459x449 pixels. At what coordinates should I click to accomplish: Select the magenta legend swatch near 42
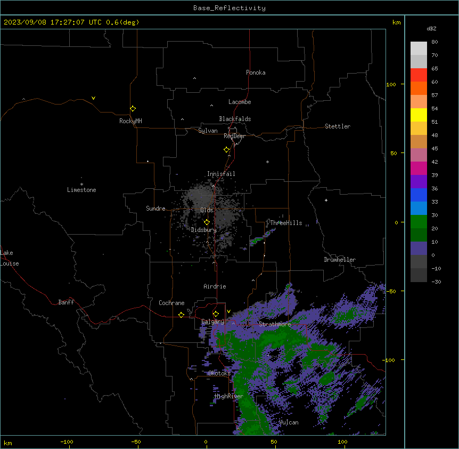click(419, 168)
